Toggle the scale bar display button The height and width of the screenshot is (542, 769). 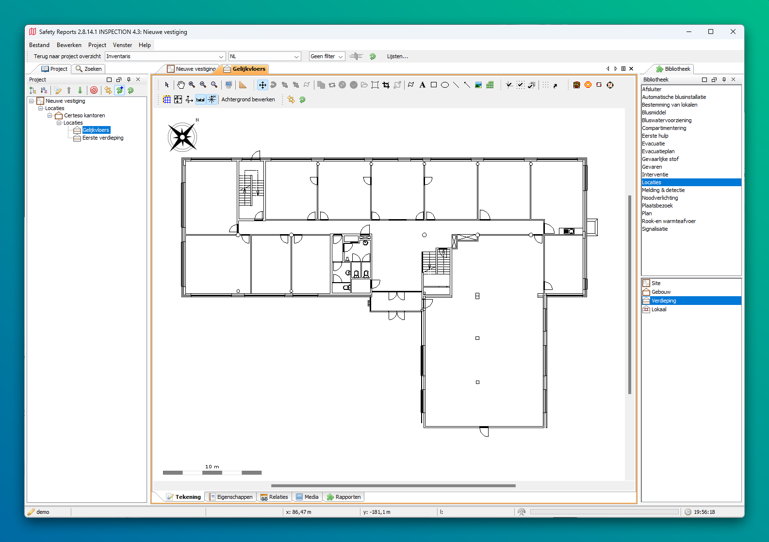pyautogui.click(x=200, y=99)
